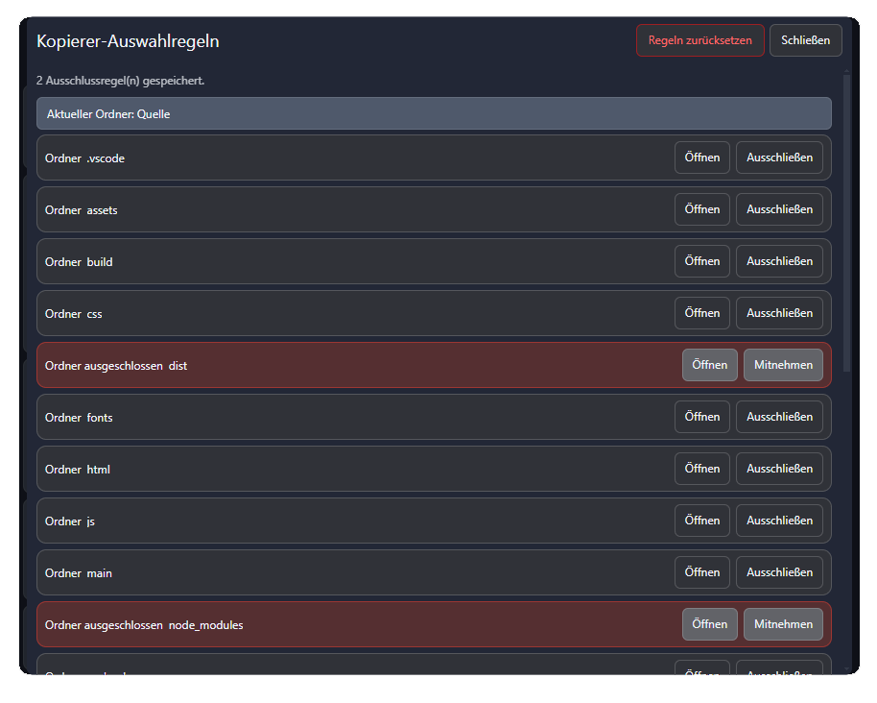Exclude the .vscode folder via Ausschließen

(x=779, y=158)
